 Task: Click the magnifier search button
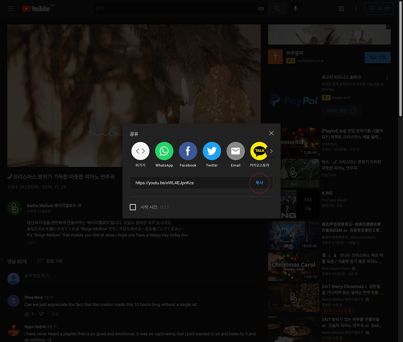pos(277,9)
